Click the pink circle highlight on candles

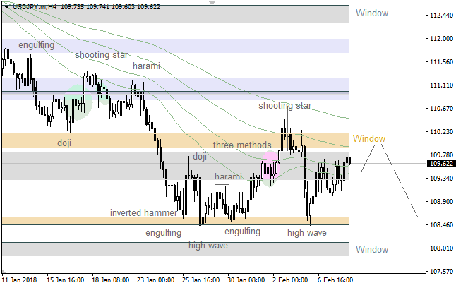[x=270, y=164]
